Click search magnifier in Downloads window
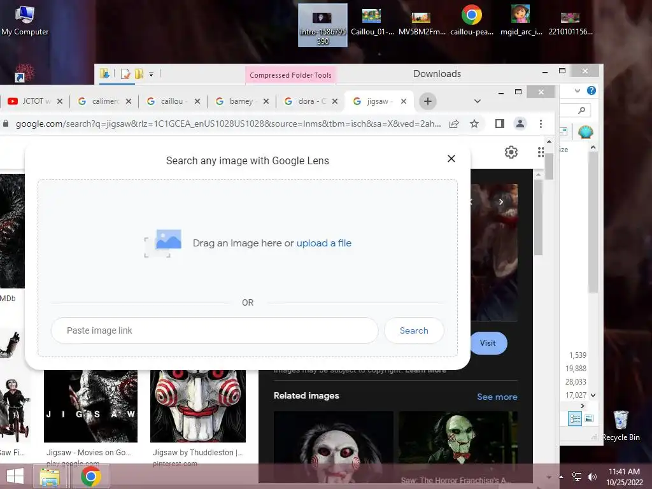Screen dimensions: 652x489 coord(581,110)
